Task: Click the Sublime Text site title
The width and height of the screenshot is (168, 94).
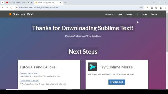Action: 23,14
